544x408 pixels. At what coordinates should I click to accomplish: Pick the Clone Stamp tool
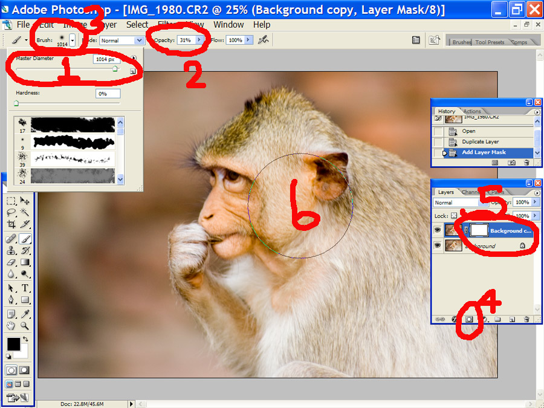pos(11,250)
